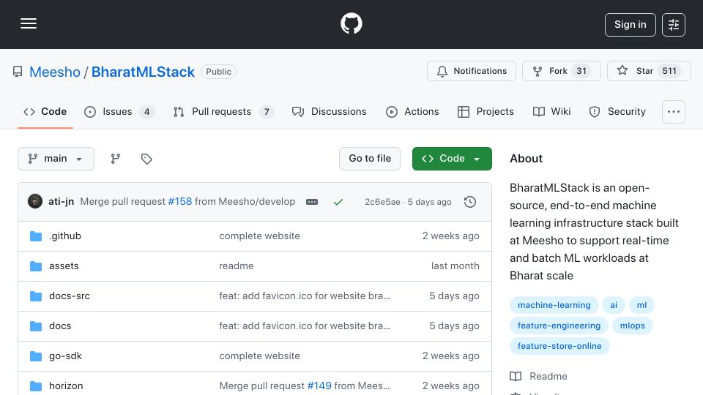Open the horizon folder
This screenshot has width=703, height=395.
pyautogui.click(x=66, y=386)
